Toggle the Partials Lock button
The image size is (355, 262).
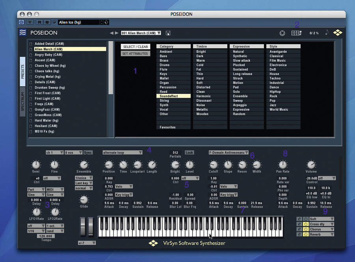(189, 152)
